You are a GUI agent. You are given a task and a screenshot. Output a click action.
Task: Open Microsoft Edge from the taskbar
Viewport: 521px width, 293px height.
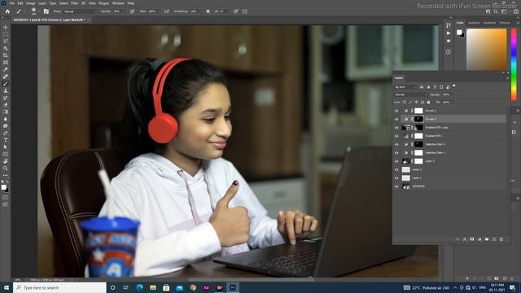tap(139, 287)
